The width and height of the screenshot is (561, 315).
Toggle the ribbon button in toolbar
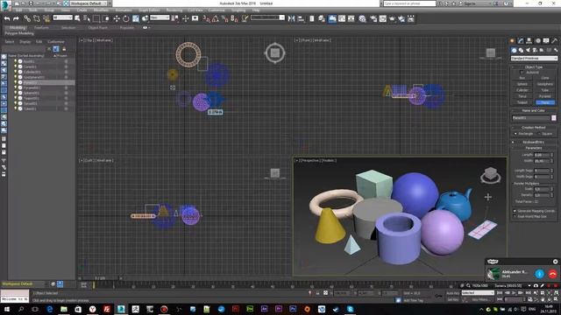pyautogui.click(x=332, y=18)
